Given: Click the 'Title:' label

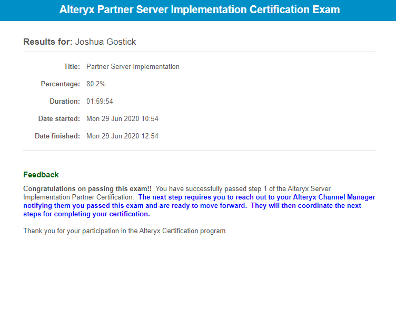Looking at the screenshot, I should [x=72, y=67].
